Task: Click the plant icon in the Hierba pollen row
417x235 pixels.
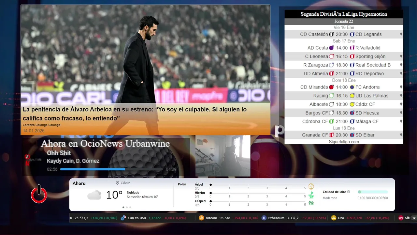Action: [x=311, y=195]
